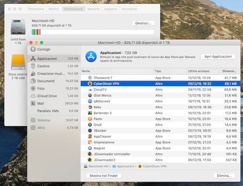Viewport: 243px width, 186px height.
Task: Click the 1Password 7 app icon
Action: 90,78
